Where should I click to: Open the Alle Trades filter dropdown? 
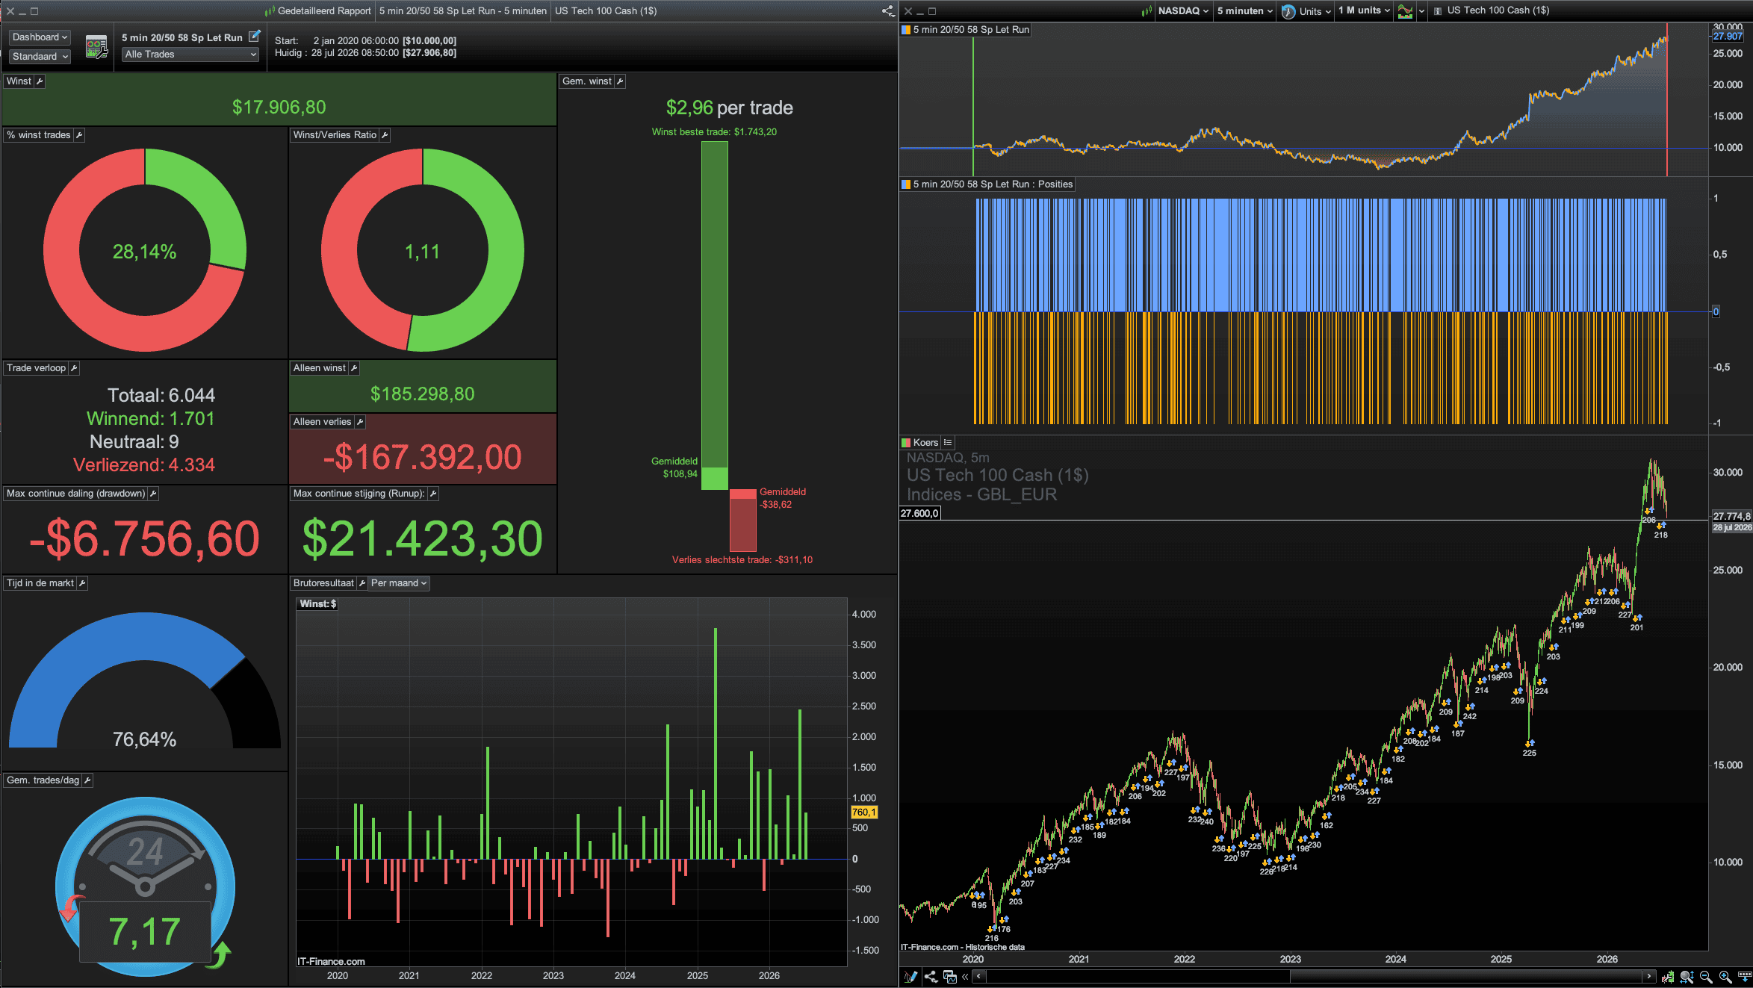coord(190,55)
